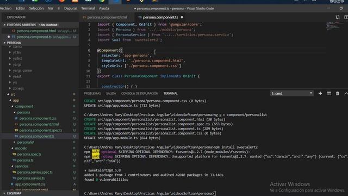The height and width of the screenshot is (196, 348).
Task: Click the open changes icon in editor toolbar
Action: pos(337,17)
